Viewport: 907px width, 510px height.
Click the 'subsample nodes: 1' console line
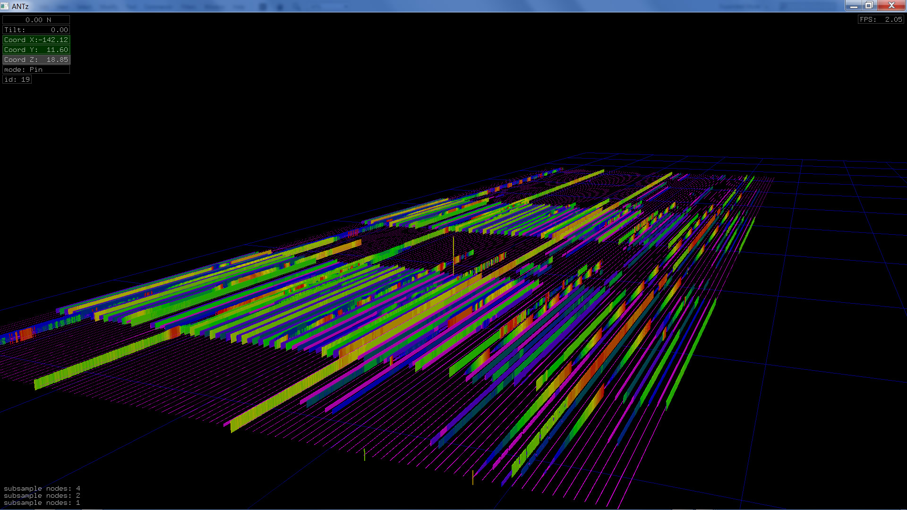tap(42, 502)
